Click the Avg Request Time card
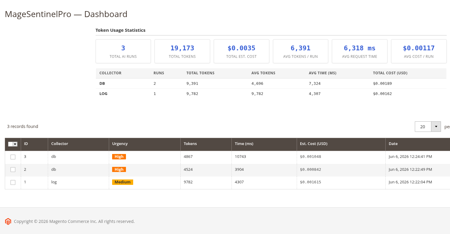The width and height of the screenshot is (450, 234). (360, 51)
